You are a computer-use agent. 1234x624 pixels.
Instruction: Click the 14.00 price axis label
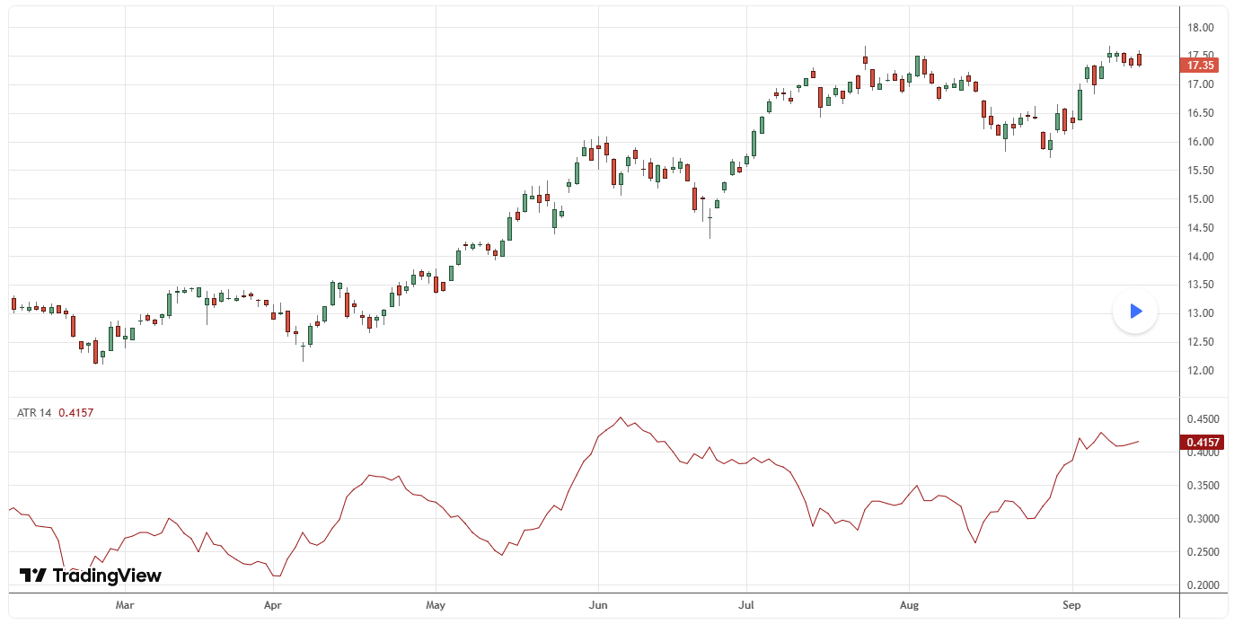coord(1201,257)
